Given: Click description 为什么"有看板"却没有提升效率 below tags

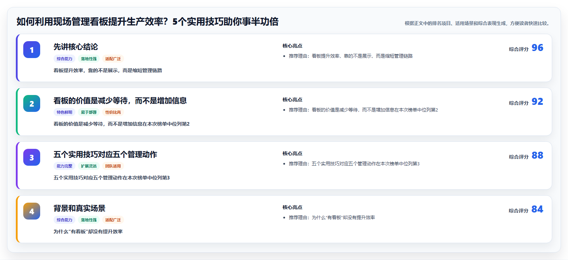Looking at the screenshot, I should click(x=88, y=232).
